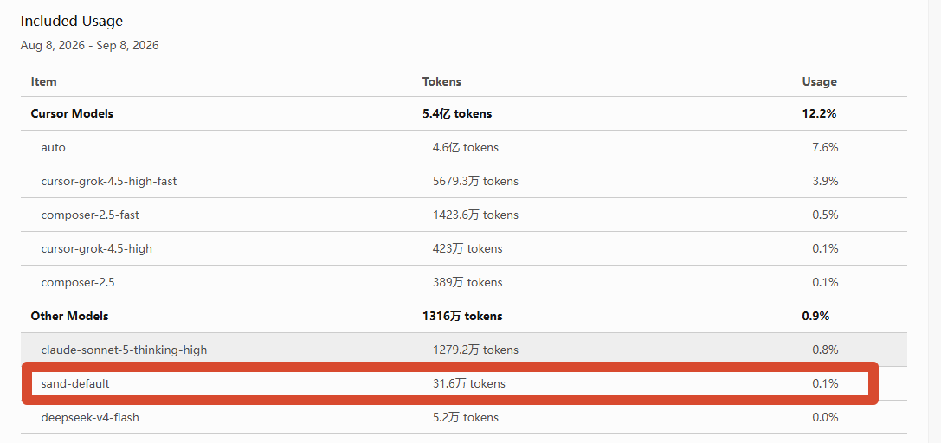Image resolution: width=941 pixels, height=443 pixels.
Task: Click the "423万 tokens" cell
Action: 467,248
